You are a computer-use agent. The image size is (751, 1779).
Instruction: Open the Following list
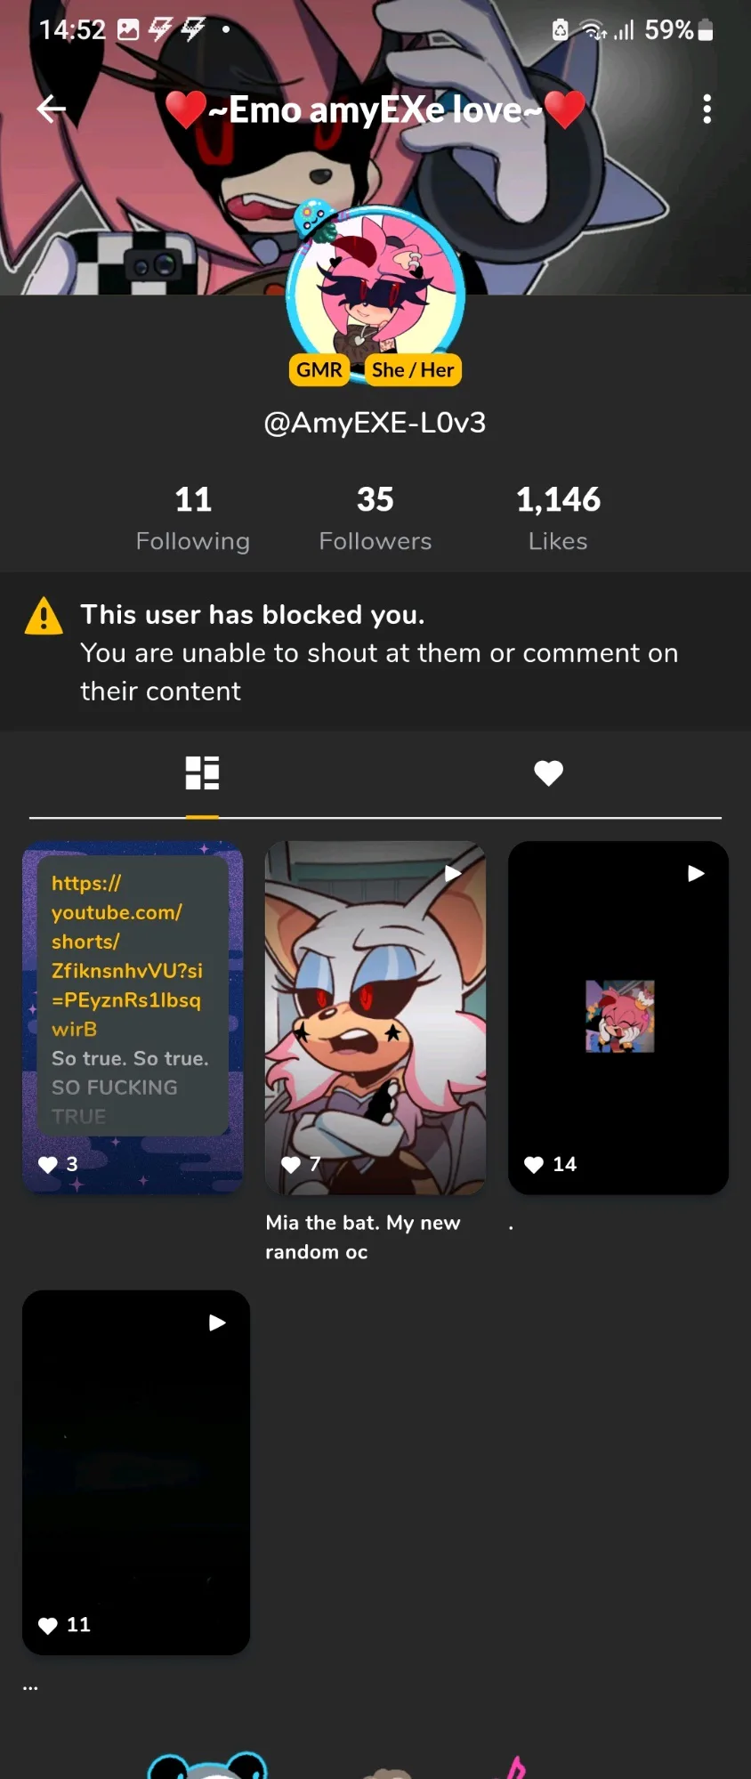pyautogui.click(x=193, y=517)
